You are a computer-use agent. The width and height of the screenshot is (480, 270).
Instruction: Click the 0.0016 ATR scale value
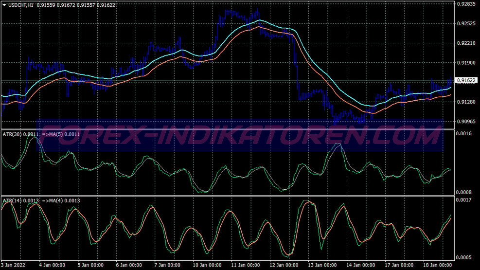[x=463, y=133]
